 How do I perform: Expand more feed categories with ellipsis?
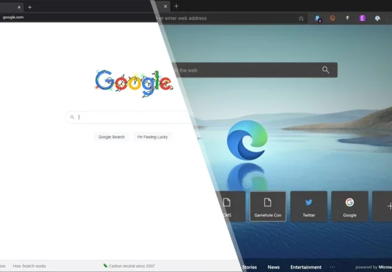pyautogui.click(x=332, y=267)
